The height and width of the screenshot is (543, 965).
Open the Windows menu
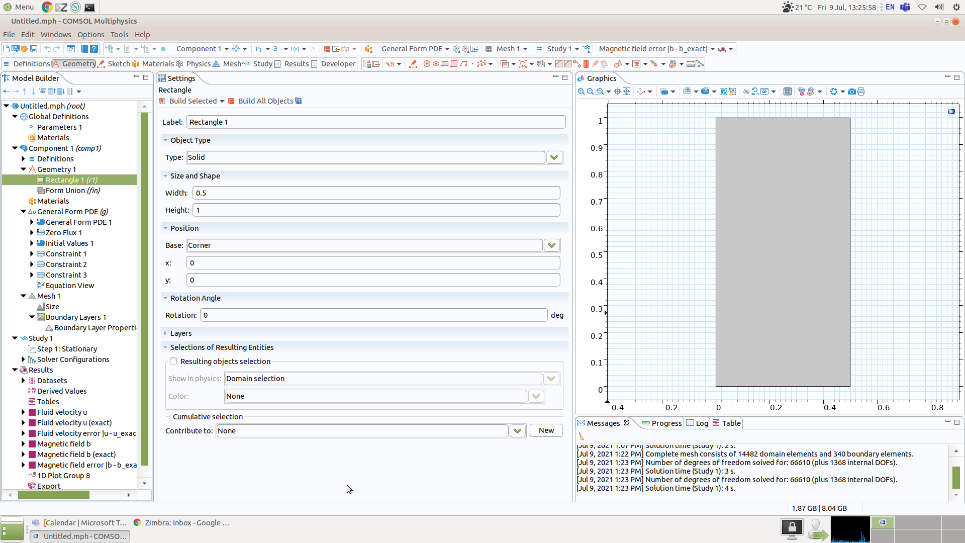pos(56,35)
